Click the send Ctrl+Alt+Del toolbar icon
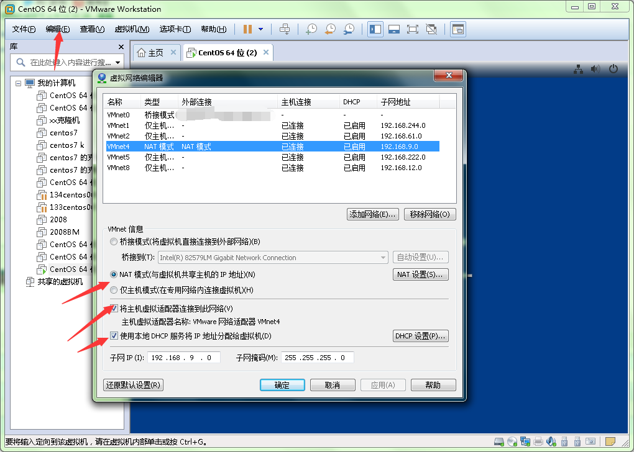 pyautogui.click(x=285, y=29)
